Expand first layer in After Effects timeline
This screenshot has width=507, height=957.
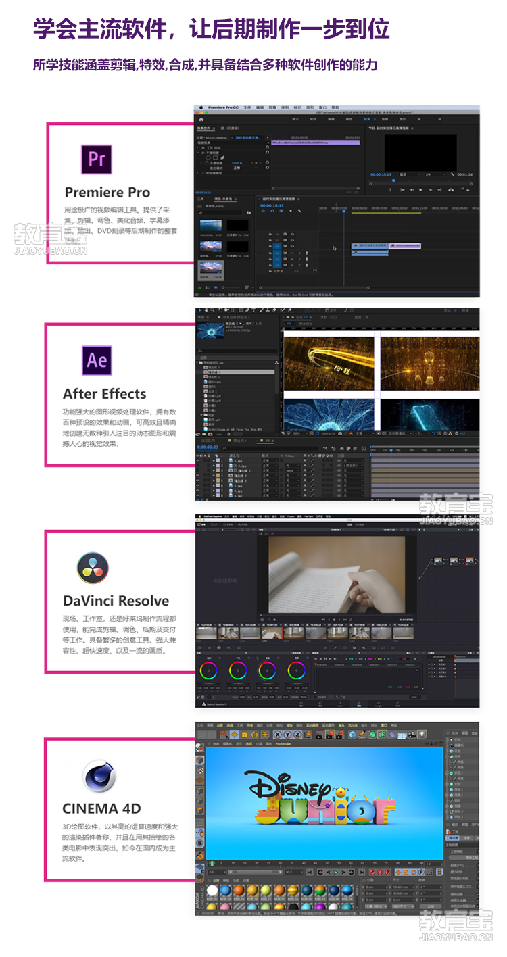(x=214, y=460)
